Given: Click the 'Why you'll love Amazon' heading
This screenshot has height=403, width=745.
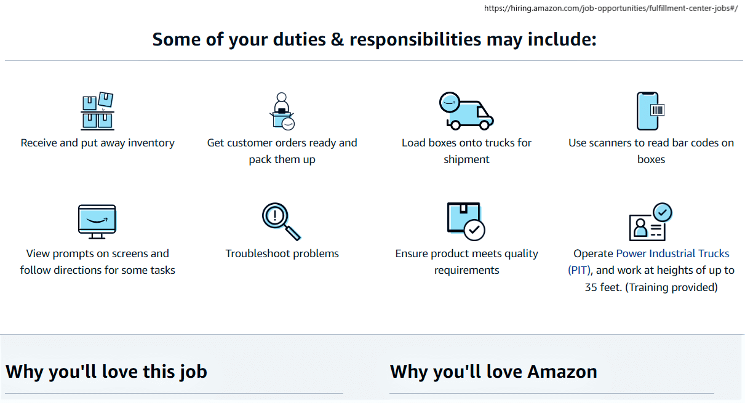Looking at the screenshot, I should [x=493, y=372].
